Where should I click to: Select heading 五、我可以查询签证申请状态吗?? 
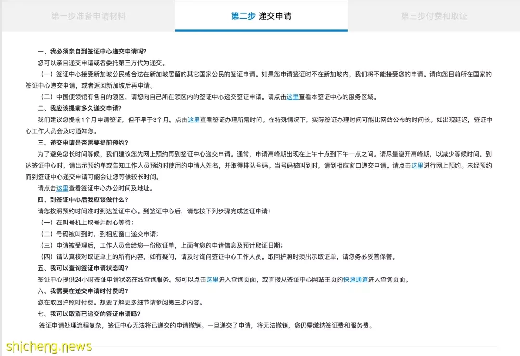(x=83, y=268)
